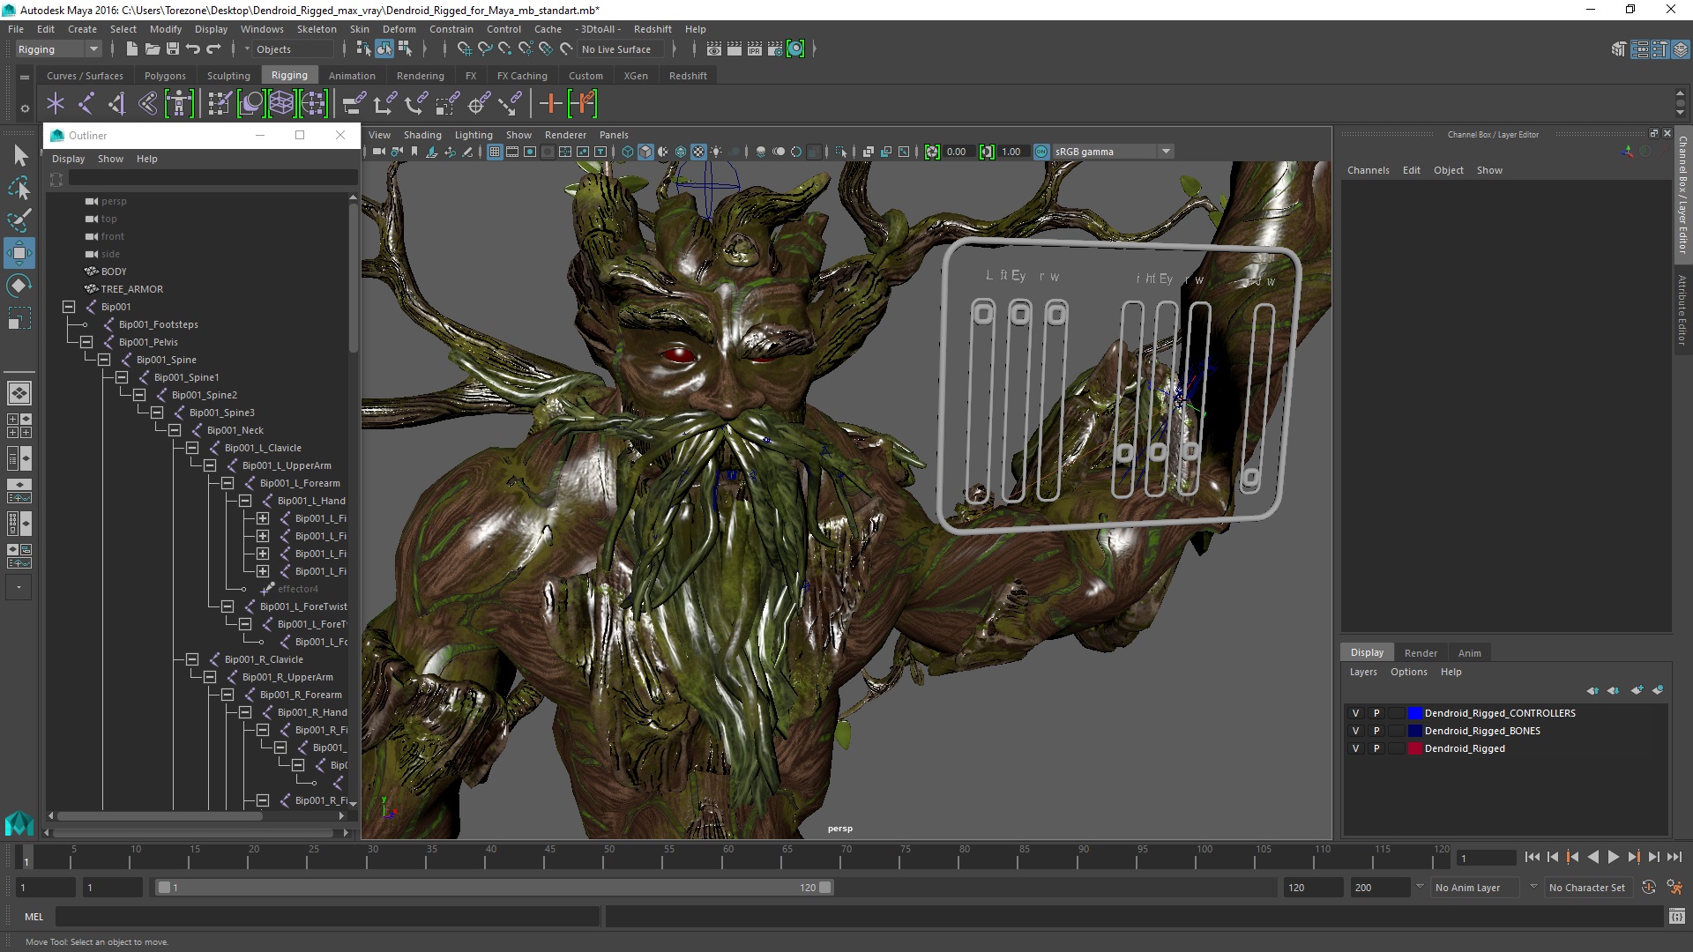Click the Bind Skin shelf icon
This screenshot has height=952, width=1693.
[x=148, y=104]
